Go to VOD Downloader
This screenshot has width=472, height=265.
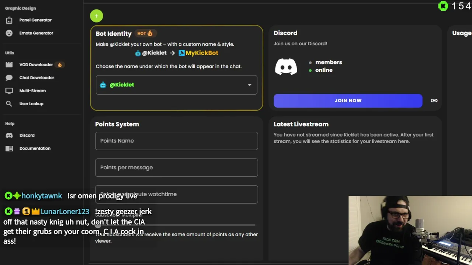pos(36,65)
